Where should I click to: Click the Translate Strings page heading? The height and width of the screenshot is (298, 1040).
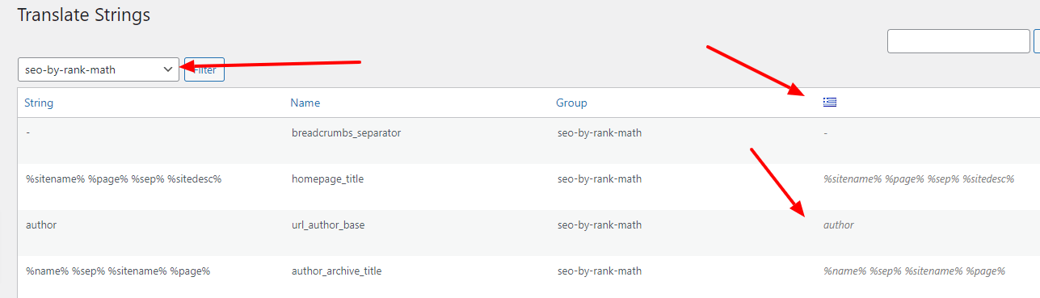[x=84, y=15]
